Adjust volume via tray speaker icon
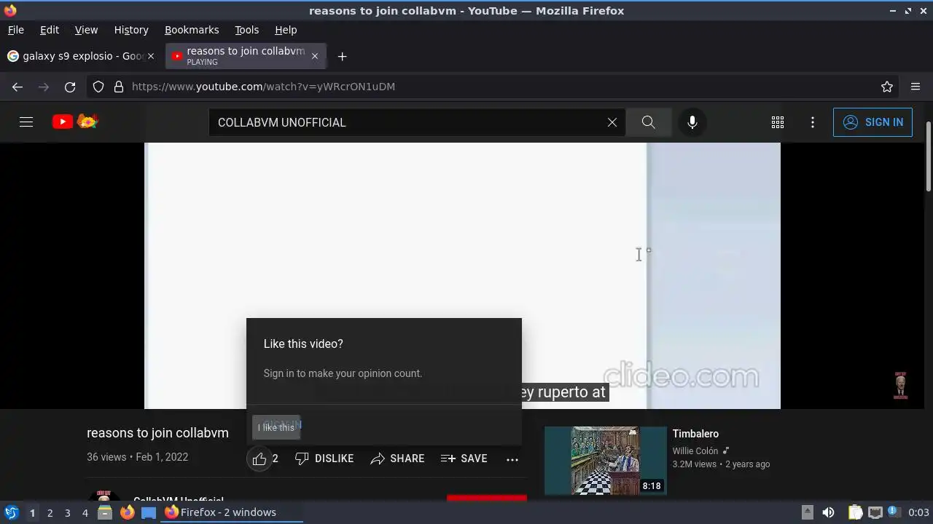Screen dimensions: 933x524 [x=828, y=512]
